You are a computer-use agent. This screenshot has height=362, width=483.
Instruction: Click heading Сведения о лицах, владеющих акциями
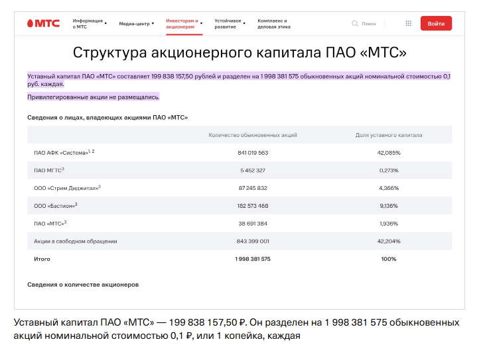pos(107,117)
